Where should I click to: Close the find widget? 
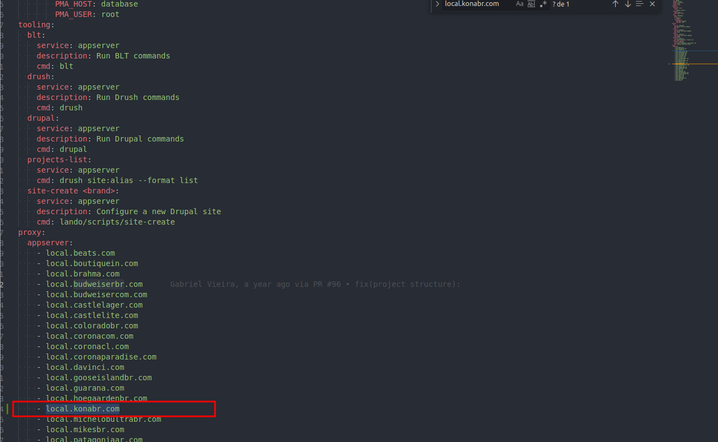point(652,4)
